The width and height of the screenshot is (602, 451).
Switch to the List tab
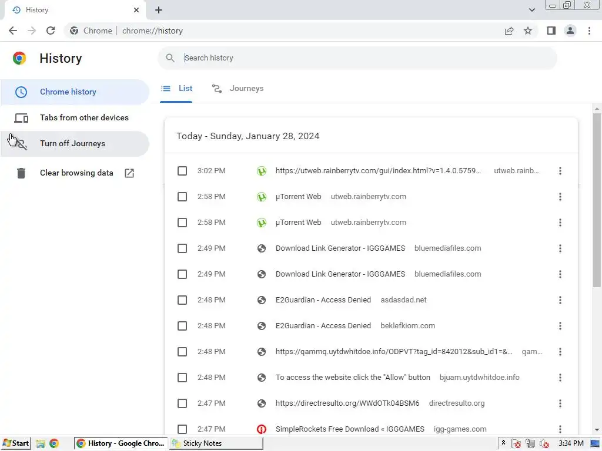(x=176, y=89)
